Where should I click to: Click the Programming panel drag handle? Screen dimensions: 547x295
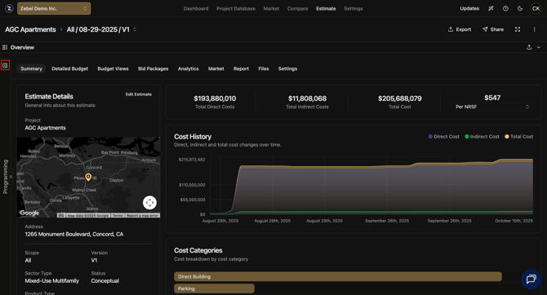[11, 177]
